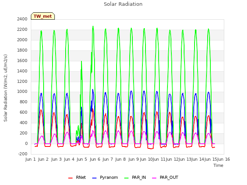Click the 2200 y-axis tick label
This screenshot has width=247, height=185.
(22, 30)
